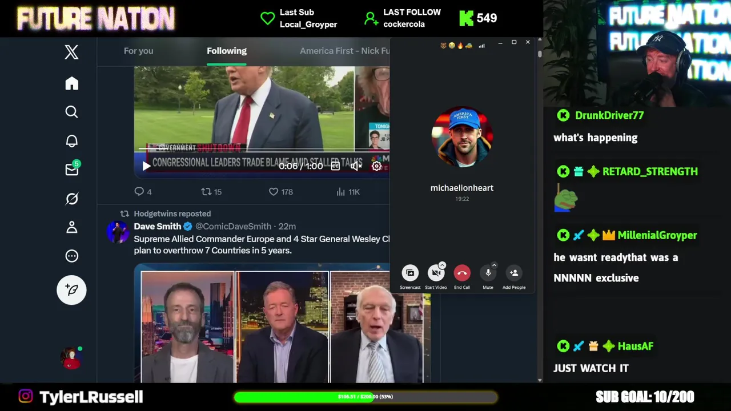Click HausAF chat username
Screen dimensions: 731x411
(635, 346)
